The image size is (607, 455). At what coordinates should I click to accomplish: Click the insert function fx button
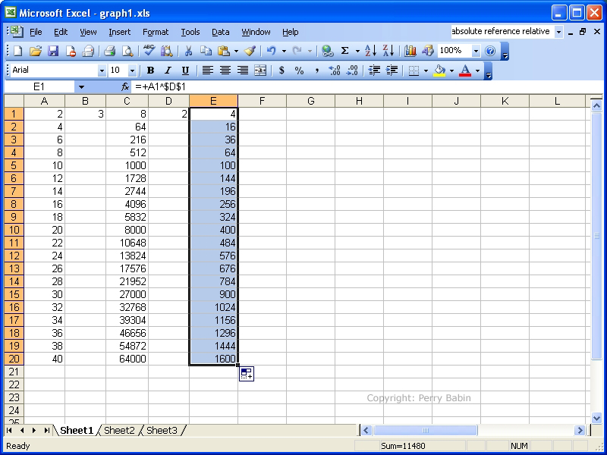tap(125, 86)
